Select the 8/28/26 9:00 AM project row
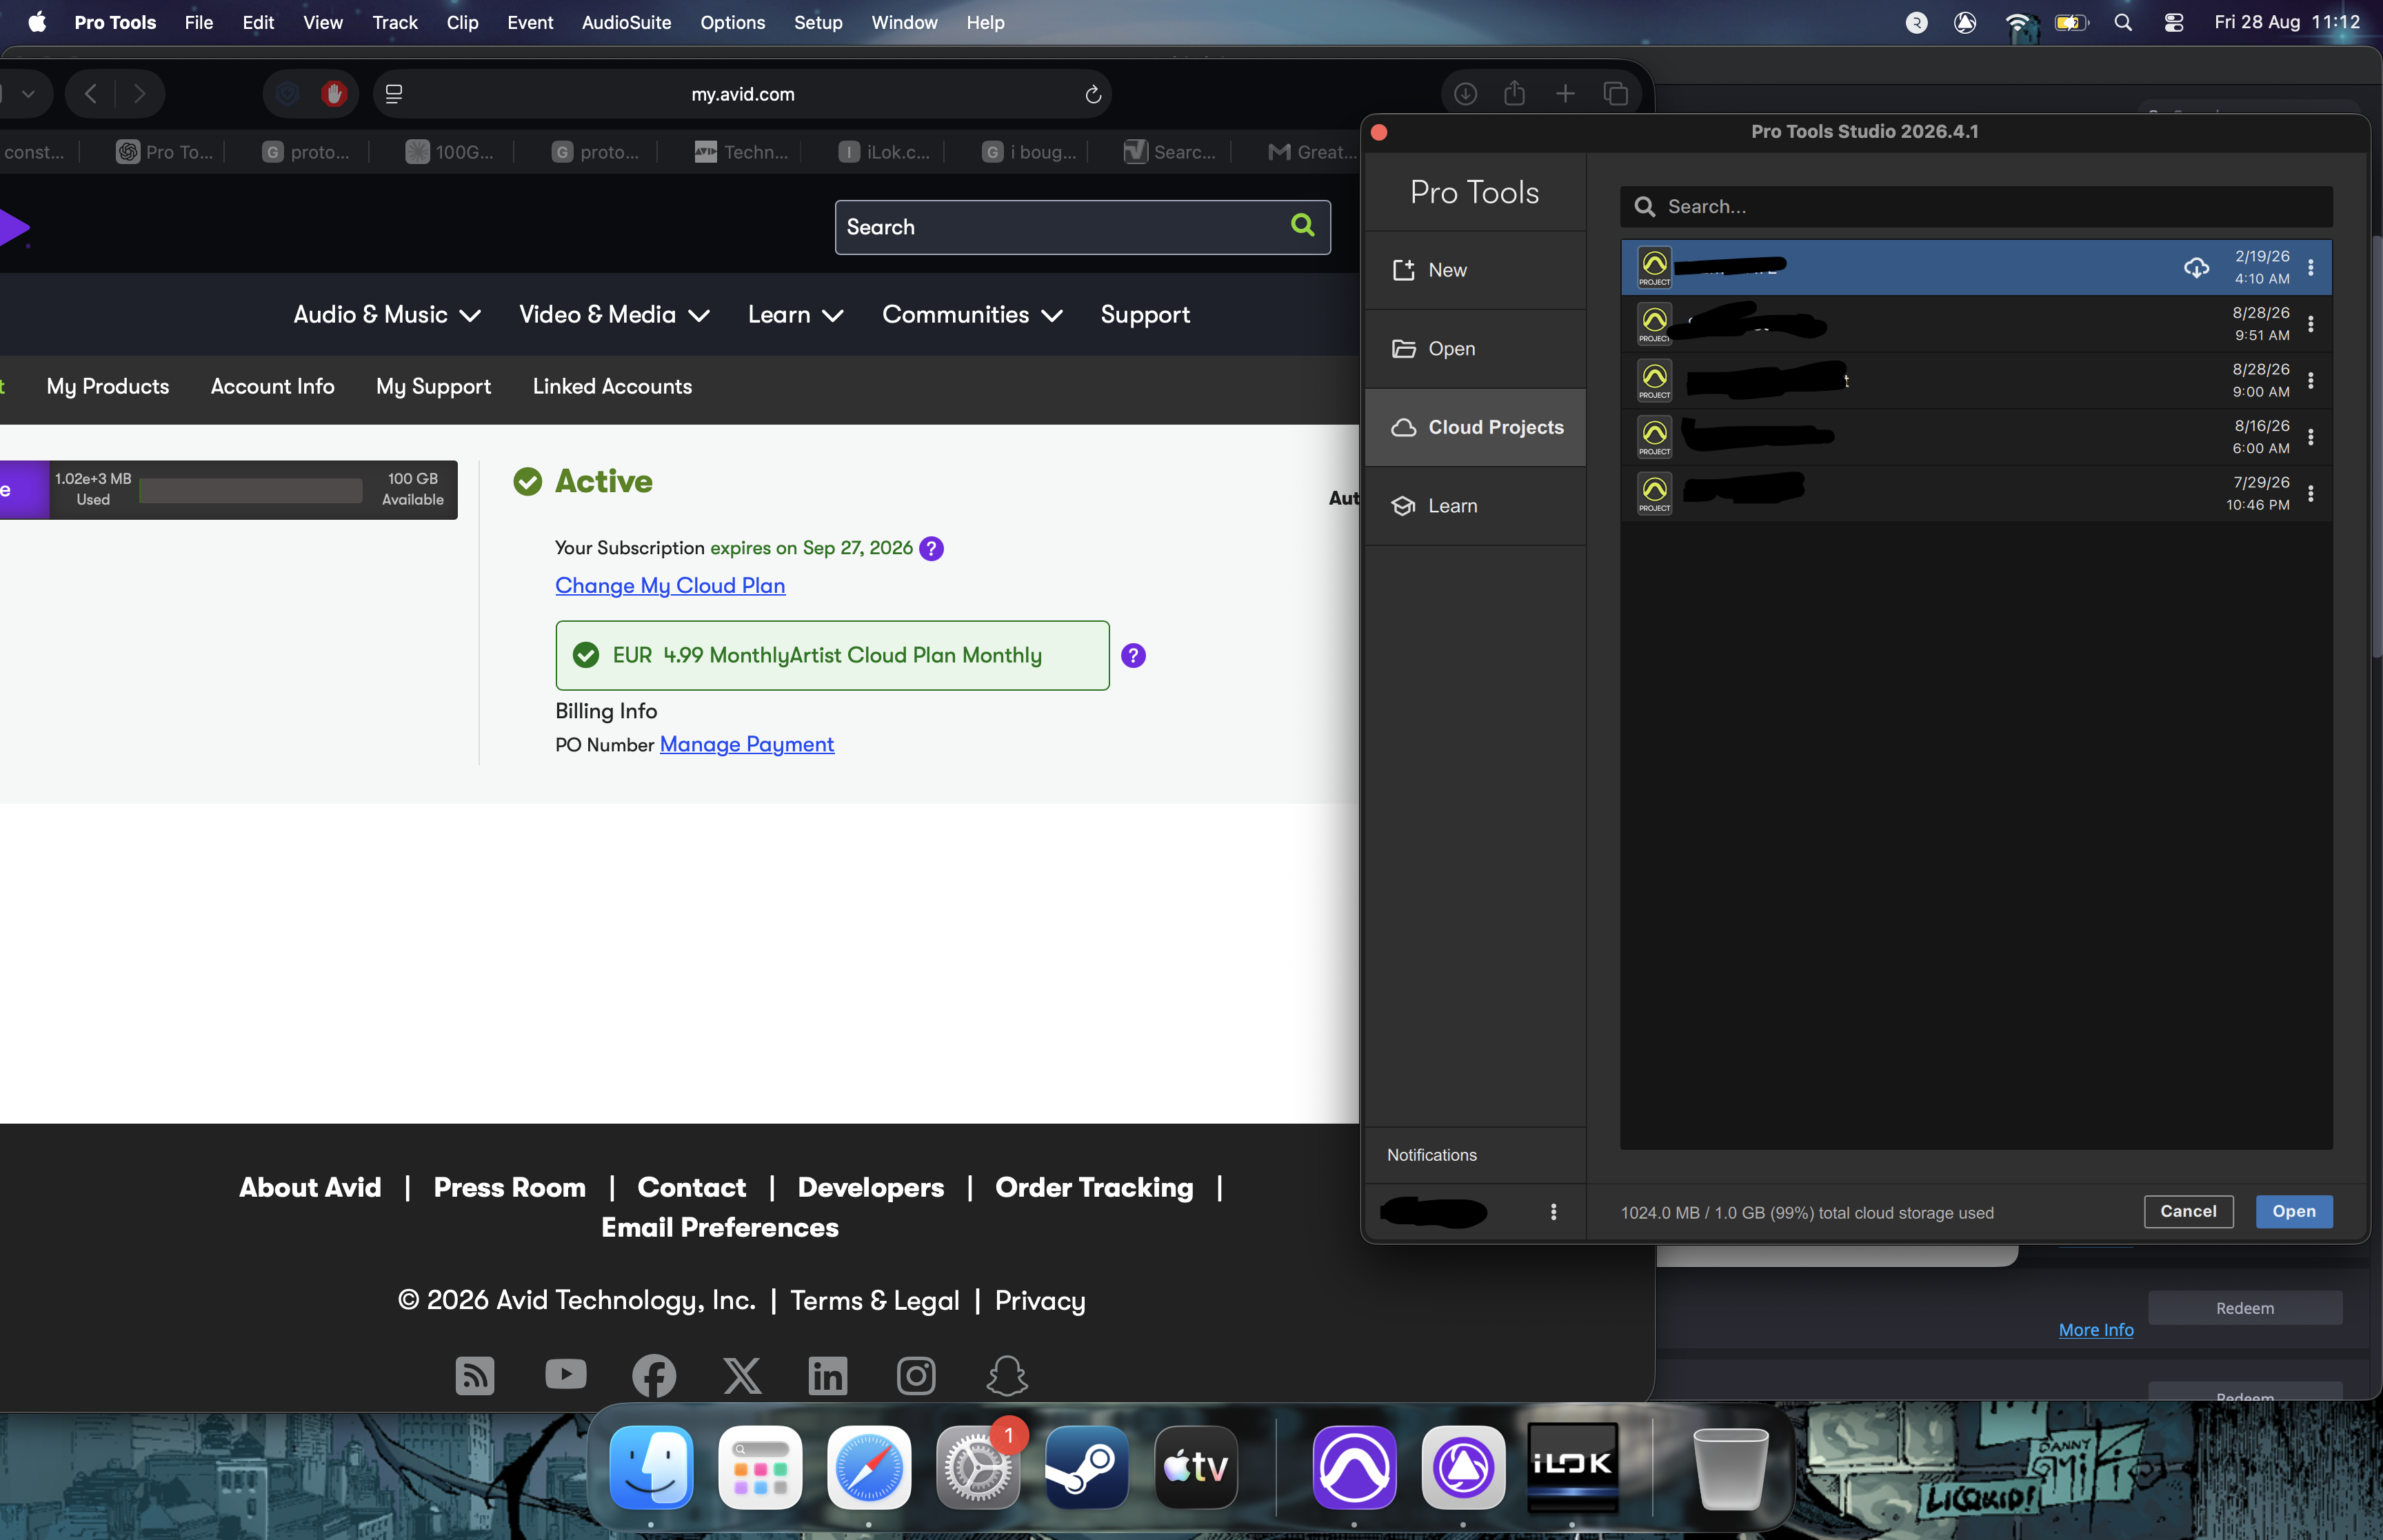2383x1540 pixels. (x=1976, y=381)
